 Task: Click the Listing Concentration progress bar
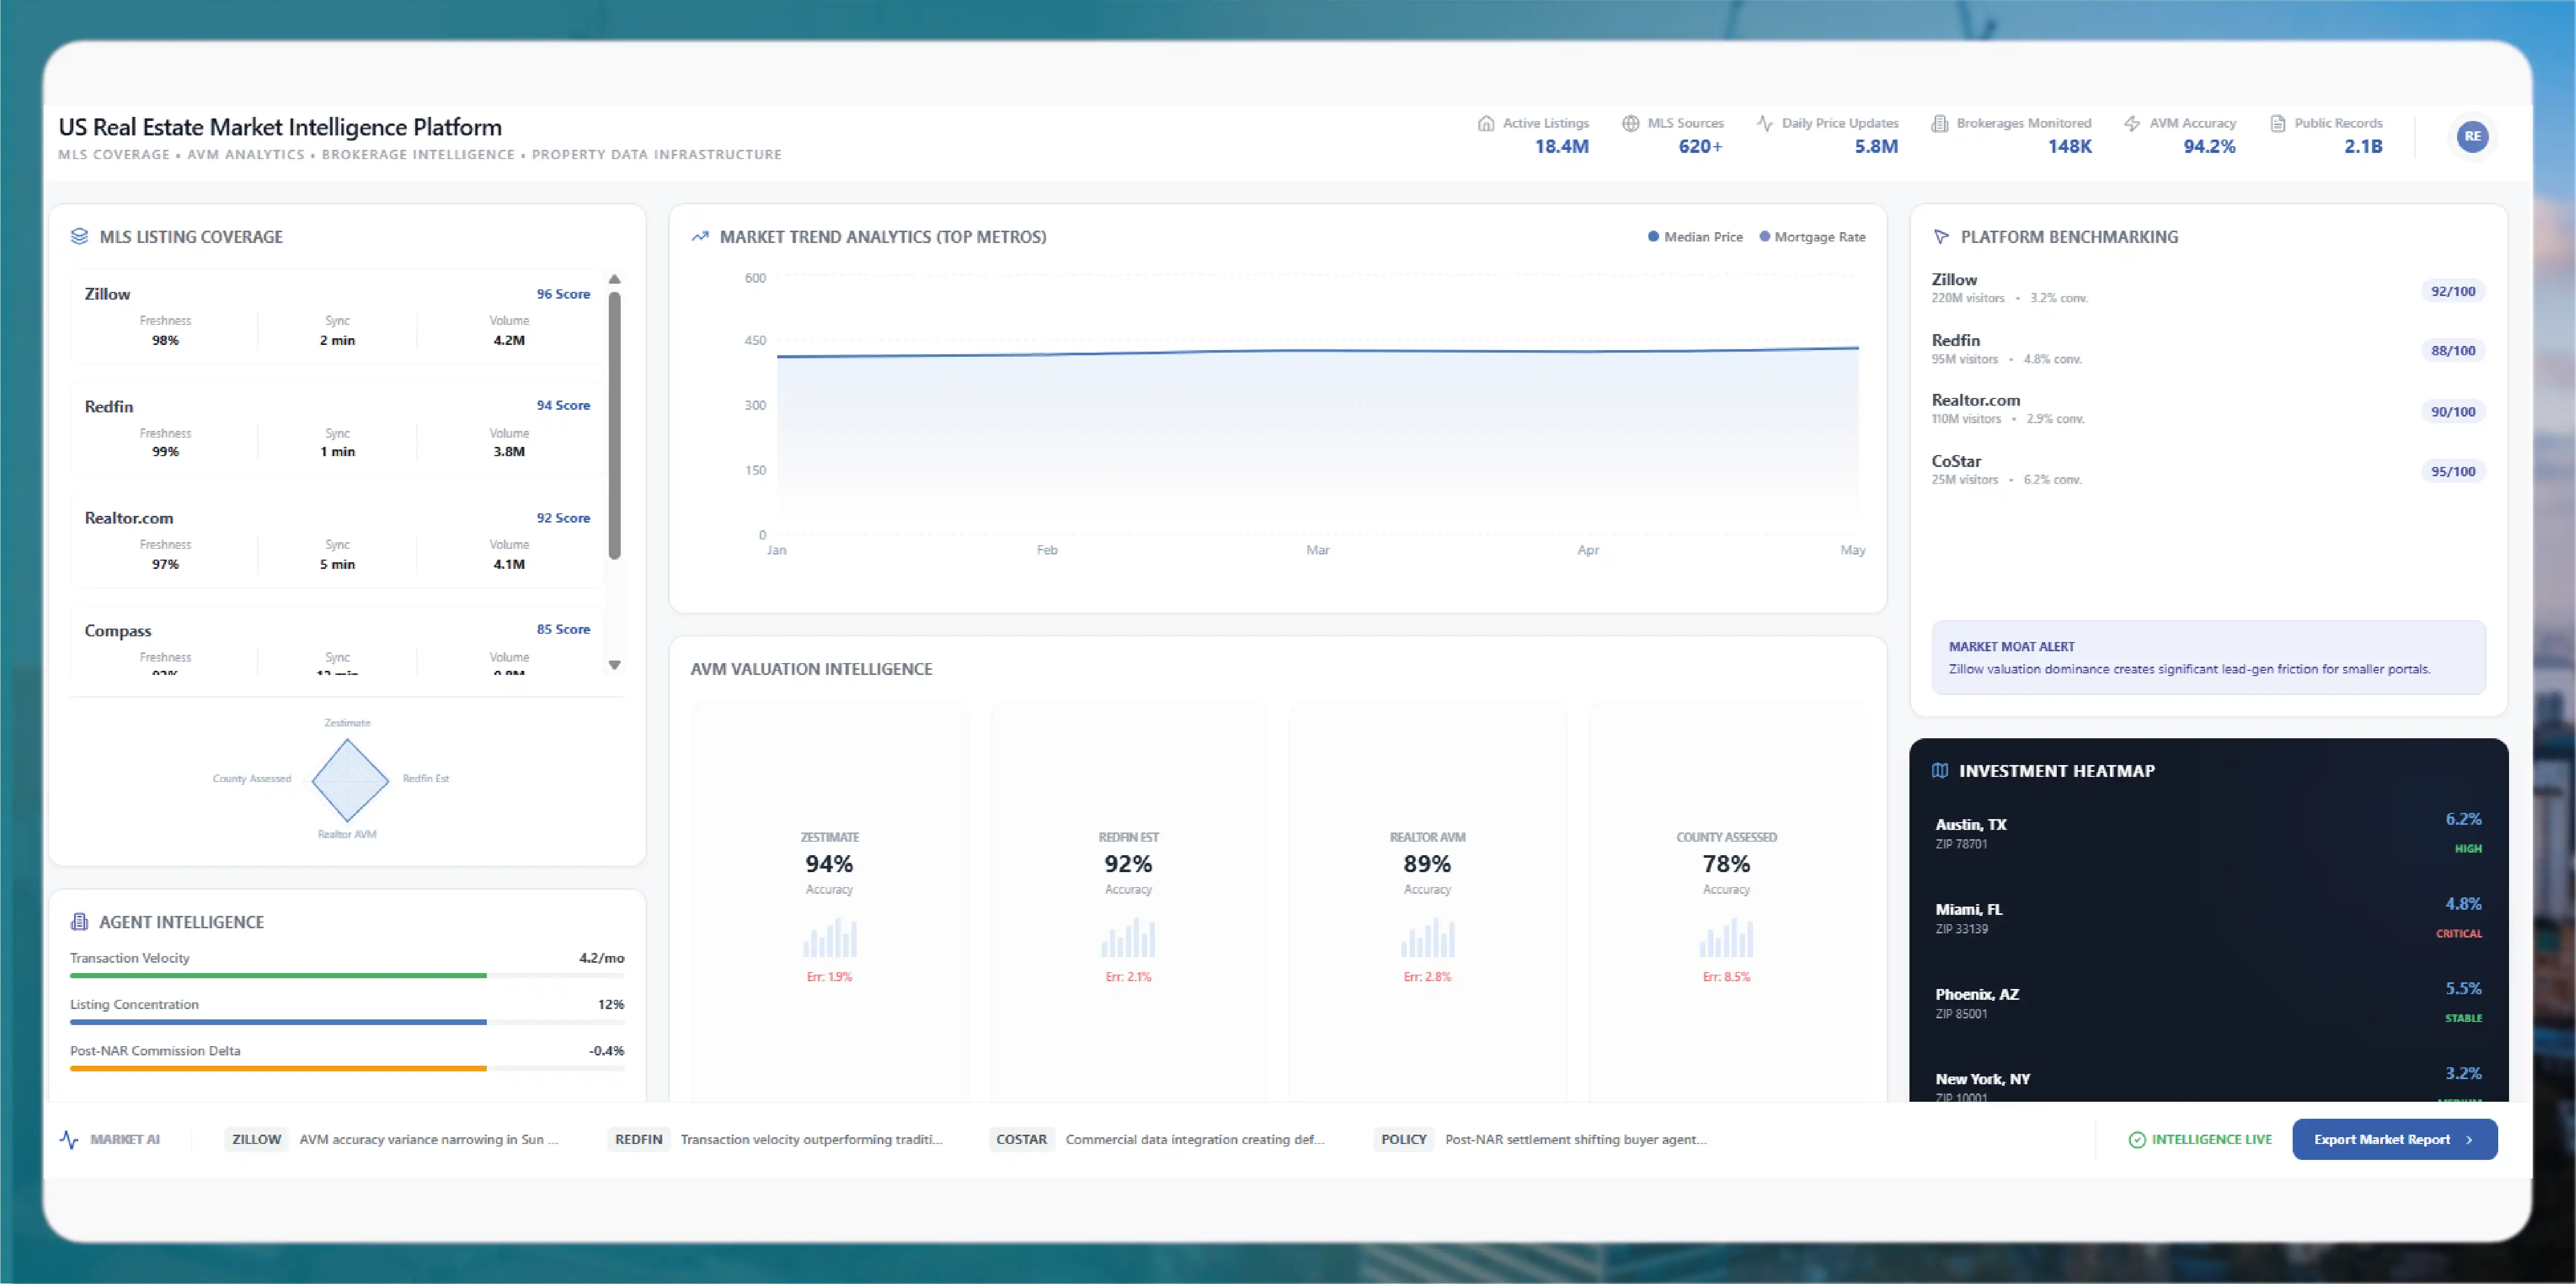pos(347,1022)
